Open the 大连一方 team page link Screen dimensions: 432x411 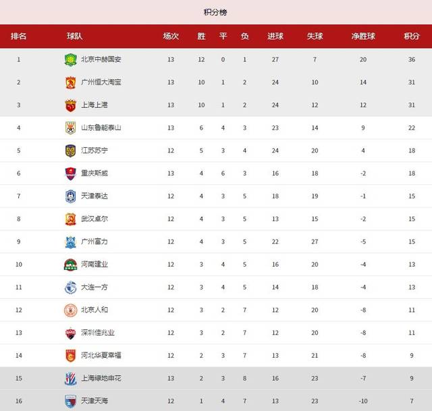[94, 287]
